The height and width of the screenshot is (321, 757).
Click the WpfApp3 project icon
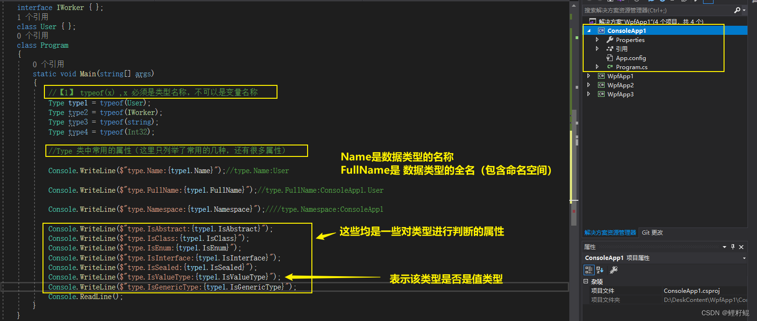[x=601, y=94]
